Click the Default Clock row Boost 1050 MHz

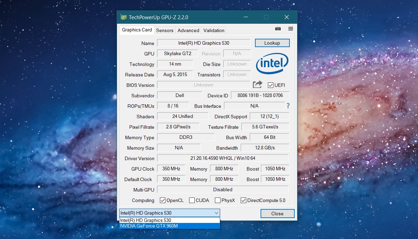[x=275, y=179]
